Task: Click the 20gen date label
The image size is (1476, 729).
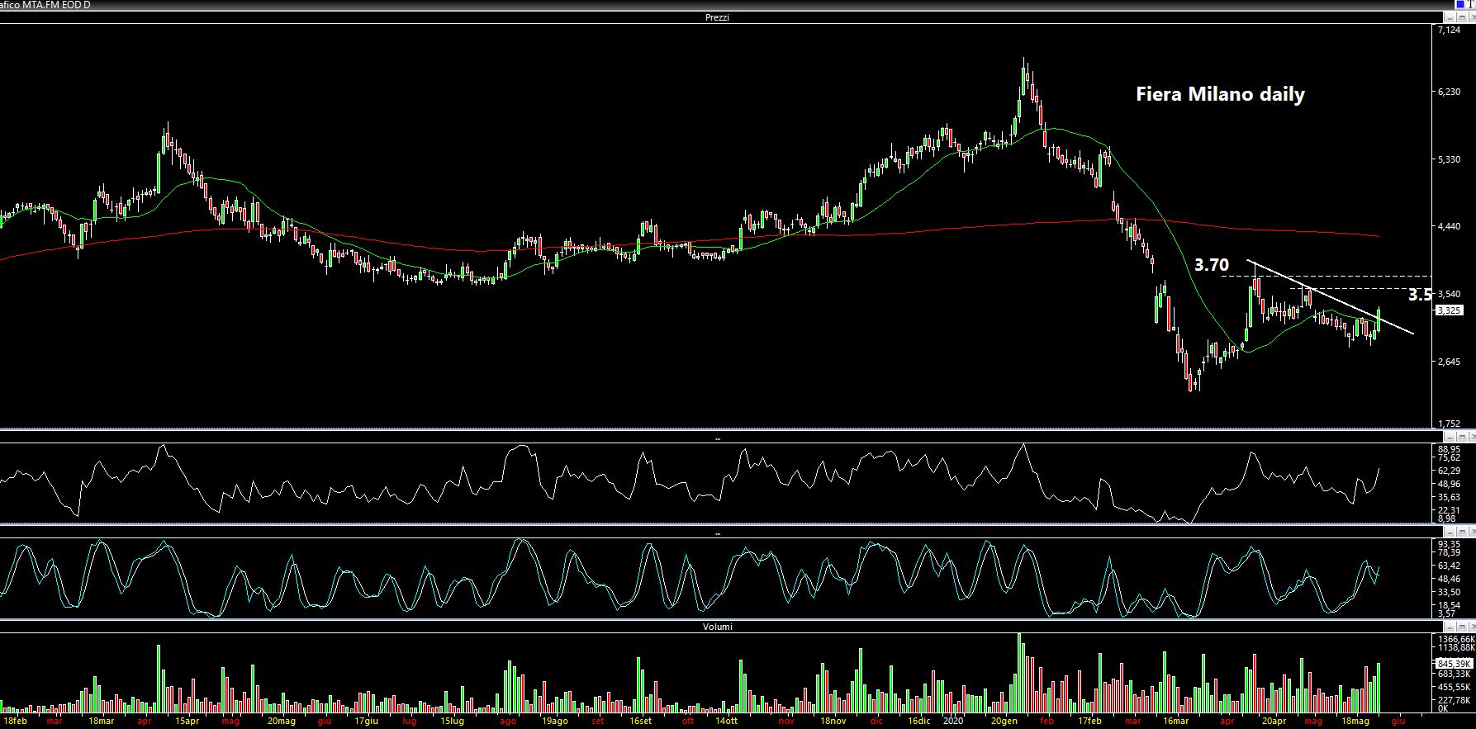Action: pos(1004,722)
